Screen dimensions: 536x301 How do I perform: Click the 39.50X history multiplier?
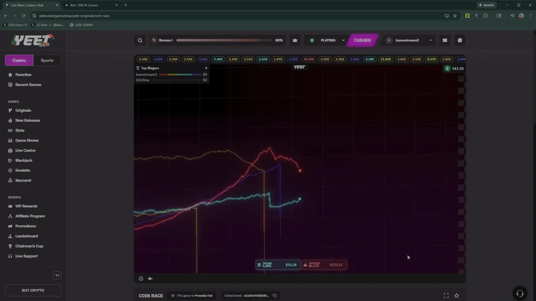pos(309,59)
